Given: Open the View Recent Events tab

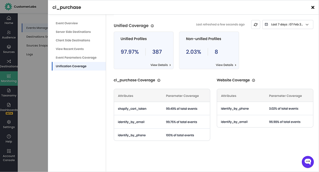Looking at the screenshot, I should click(69, 49).
